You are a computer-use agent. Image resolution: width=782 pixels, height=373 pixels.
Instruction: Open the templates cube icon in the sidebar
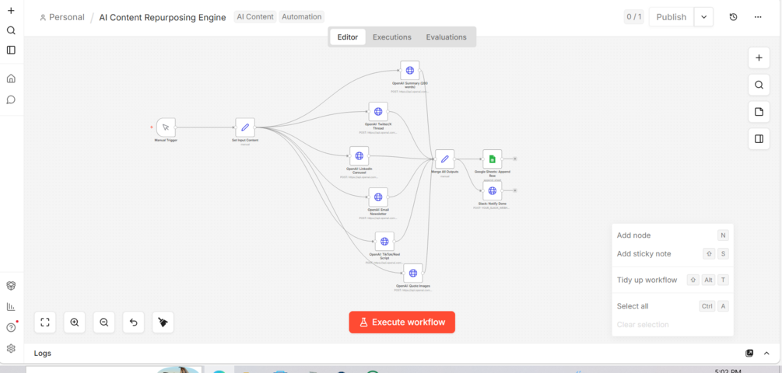11,285
